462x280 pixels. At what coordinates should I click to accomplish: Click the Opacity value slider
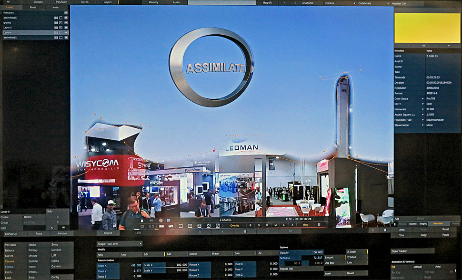pyautogui.click(x=301, y=252)
